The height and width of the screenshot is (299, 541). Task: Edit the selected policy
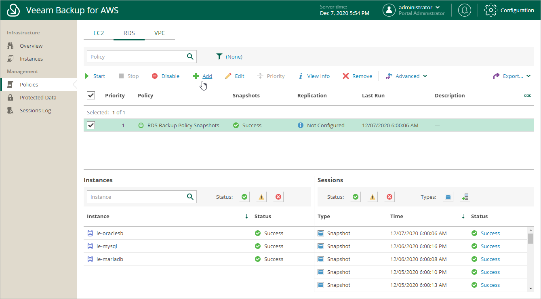[235, 76]
